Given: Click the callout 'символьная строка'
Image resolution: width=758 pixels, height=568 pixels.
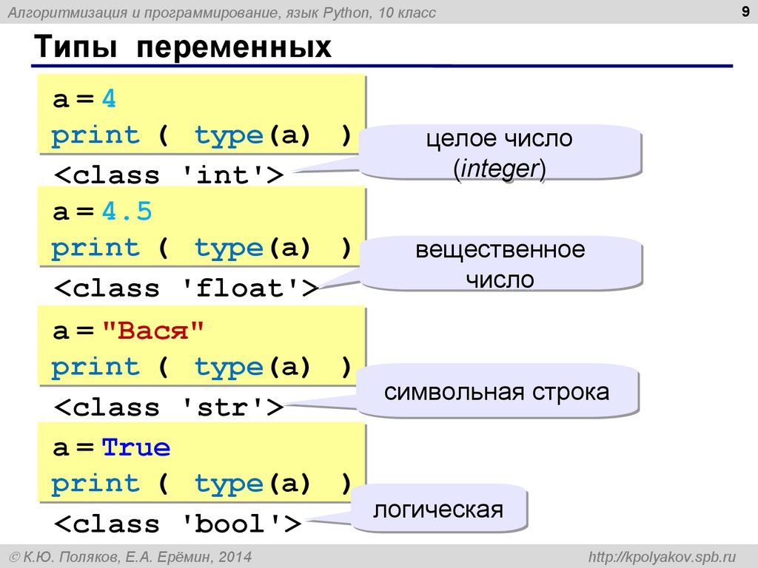Looking at the screenshot, I should click(x=497, y=392).
